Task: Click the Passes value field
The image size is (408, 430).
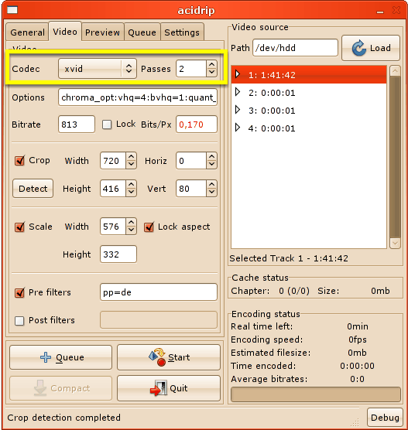Action: [x=191, y=69]
